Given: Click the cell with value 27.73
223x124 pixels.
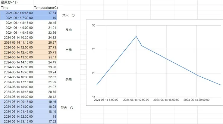Looking at the screenshot, I should pos(45,47).
